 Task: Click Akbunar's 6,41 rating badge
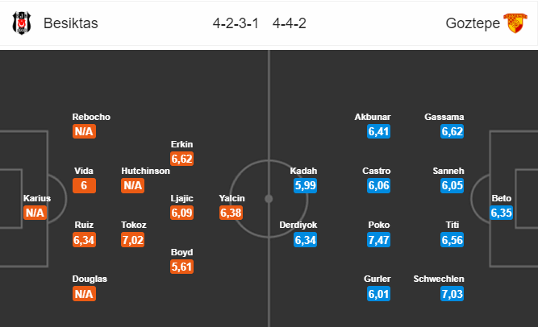[x=378, y=131]
